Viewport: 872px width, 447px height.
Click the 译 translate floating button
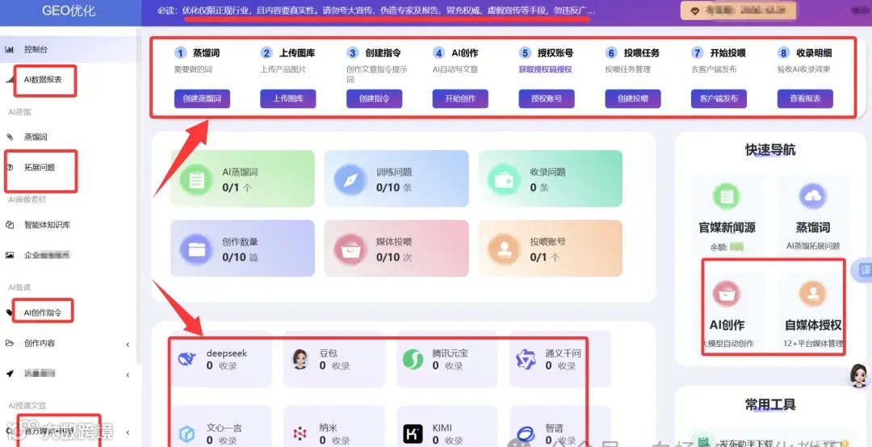point(863,271)
